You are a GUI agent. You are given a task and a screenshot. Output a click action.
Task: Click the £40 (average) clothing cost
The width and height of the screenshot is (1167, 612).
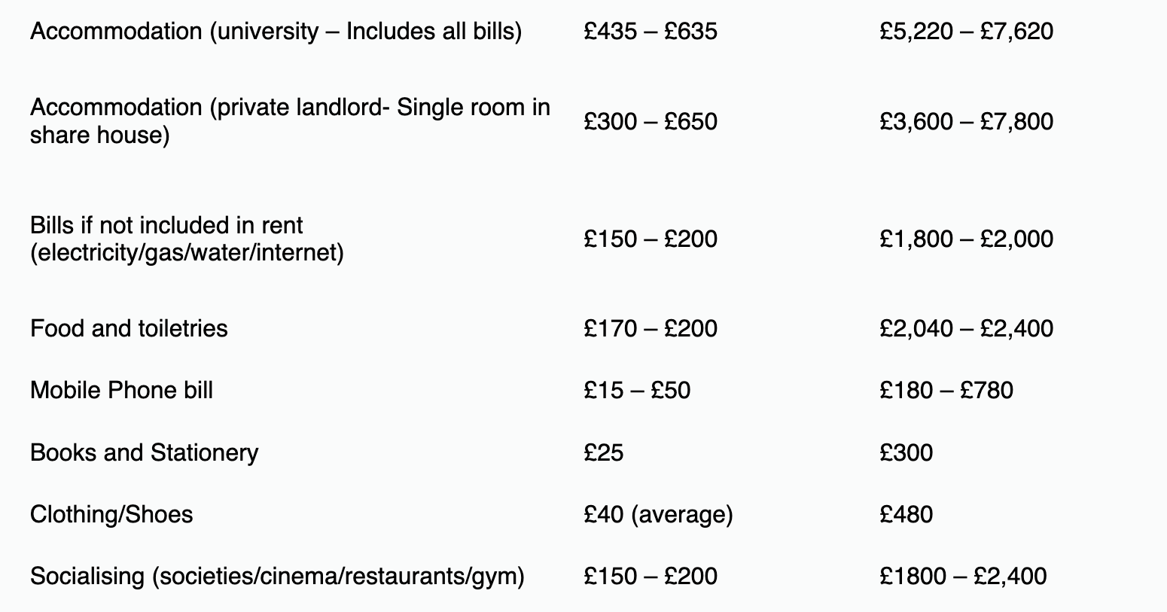[x=658, y=514]
